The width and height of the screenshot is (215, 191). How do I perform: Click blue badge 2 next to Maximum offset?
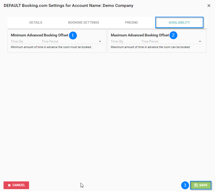[173, 35]
